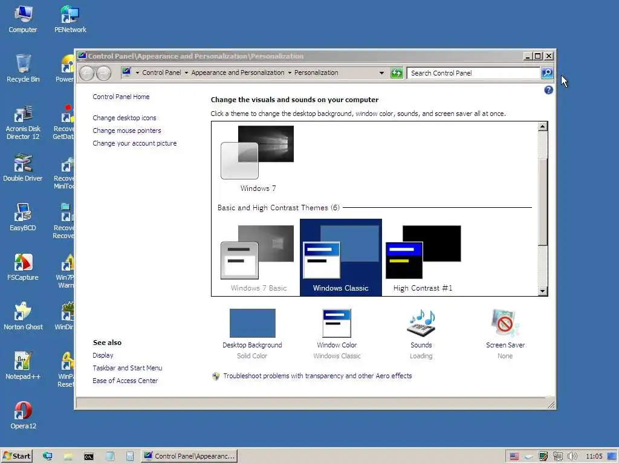Launch the Notepad++ shortcut
Viewport: 619px width, 464px height.
23,366
